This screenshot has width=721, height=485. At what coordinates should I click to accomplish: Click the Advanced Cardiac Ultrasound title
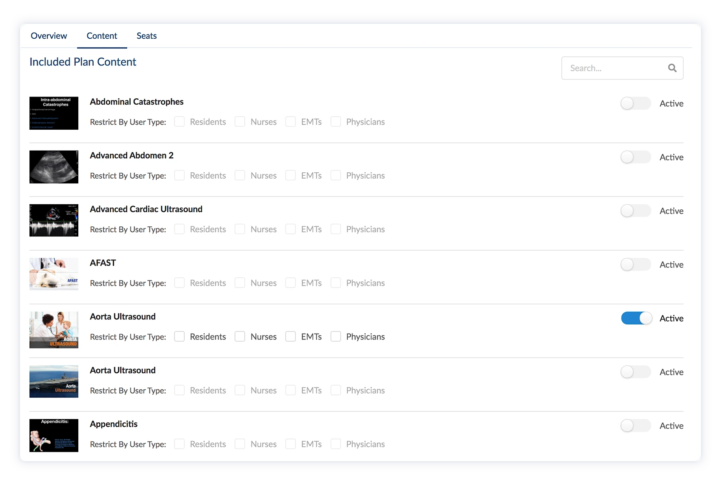click(x=146, y=209)
